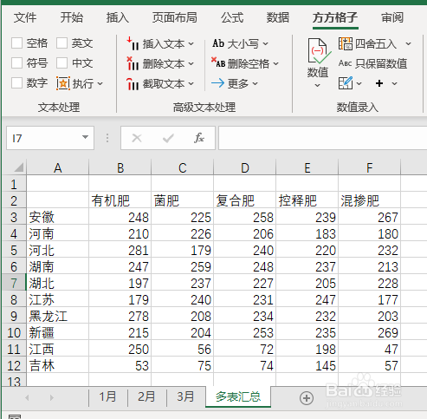Screen dimensions: 427x419
Task: Click the 四舍五入 rounding icon
Action: pyautogui.click(x=346, y=43)
